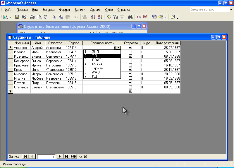Click new record navigation button

(x=73, y=157)
